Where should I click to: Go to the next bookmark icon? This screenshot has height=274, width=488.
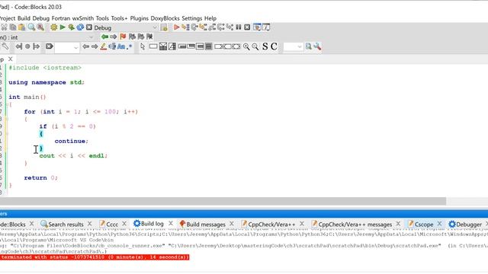pos(140,37)
